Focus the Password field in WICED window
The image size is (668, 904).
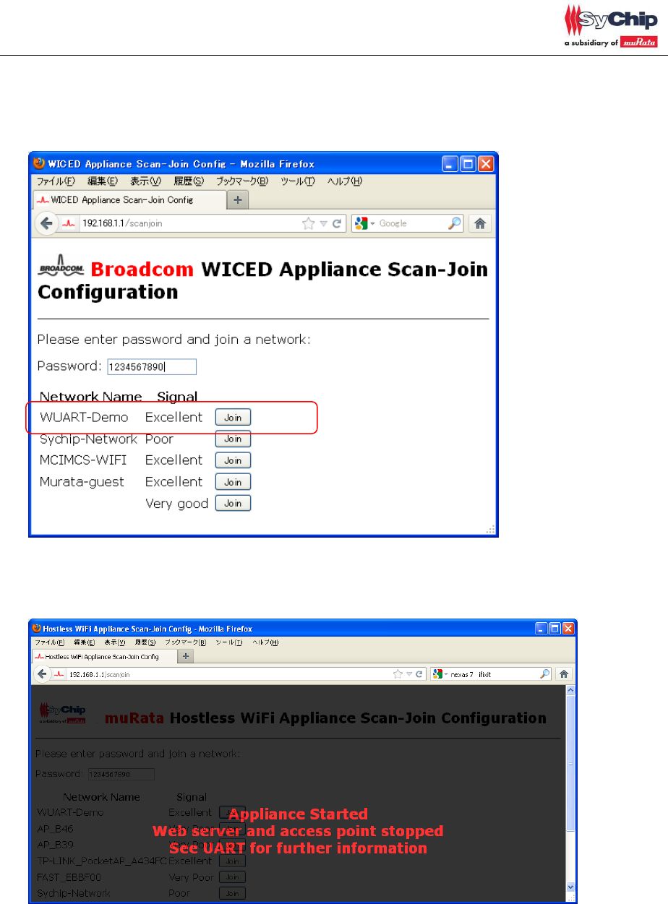click(152, 367)
